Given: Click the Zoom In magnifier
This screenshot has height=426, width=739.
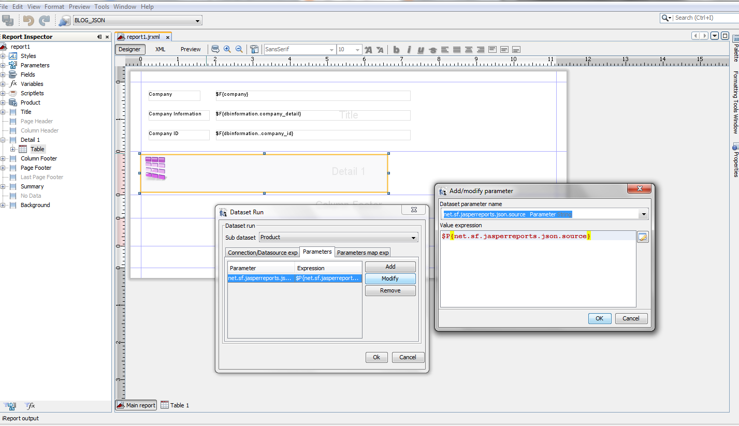Looking at the screenshot, I should coord(227,49).
